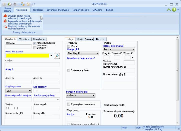The width and height of the screenshot is (181, 131).
Task: Open the Stan/prowincja/okręg dropdown
Action: tap(47, 99)
